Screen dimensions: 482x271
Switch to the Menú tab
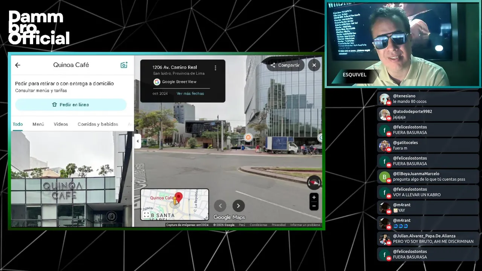pyautogui.click(x=38, y=124)
